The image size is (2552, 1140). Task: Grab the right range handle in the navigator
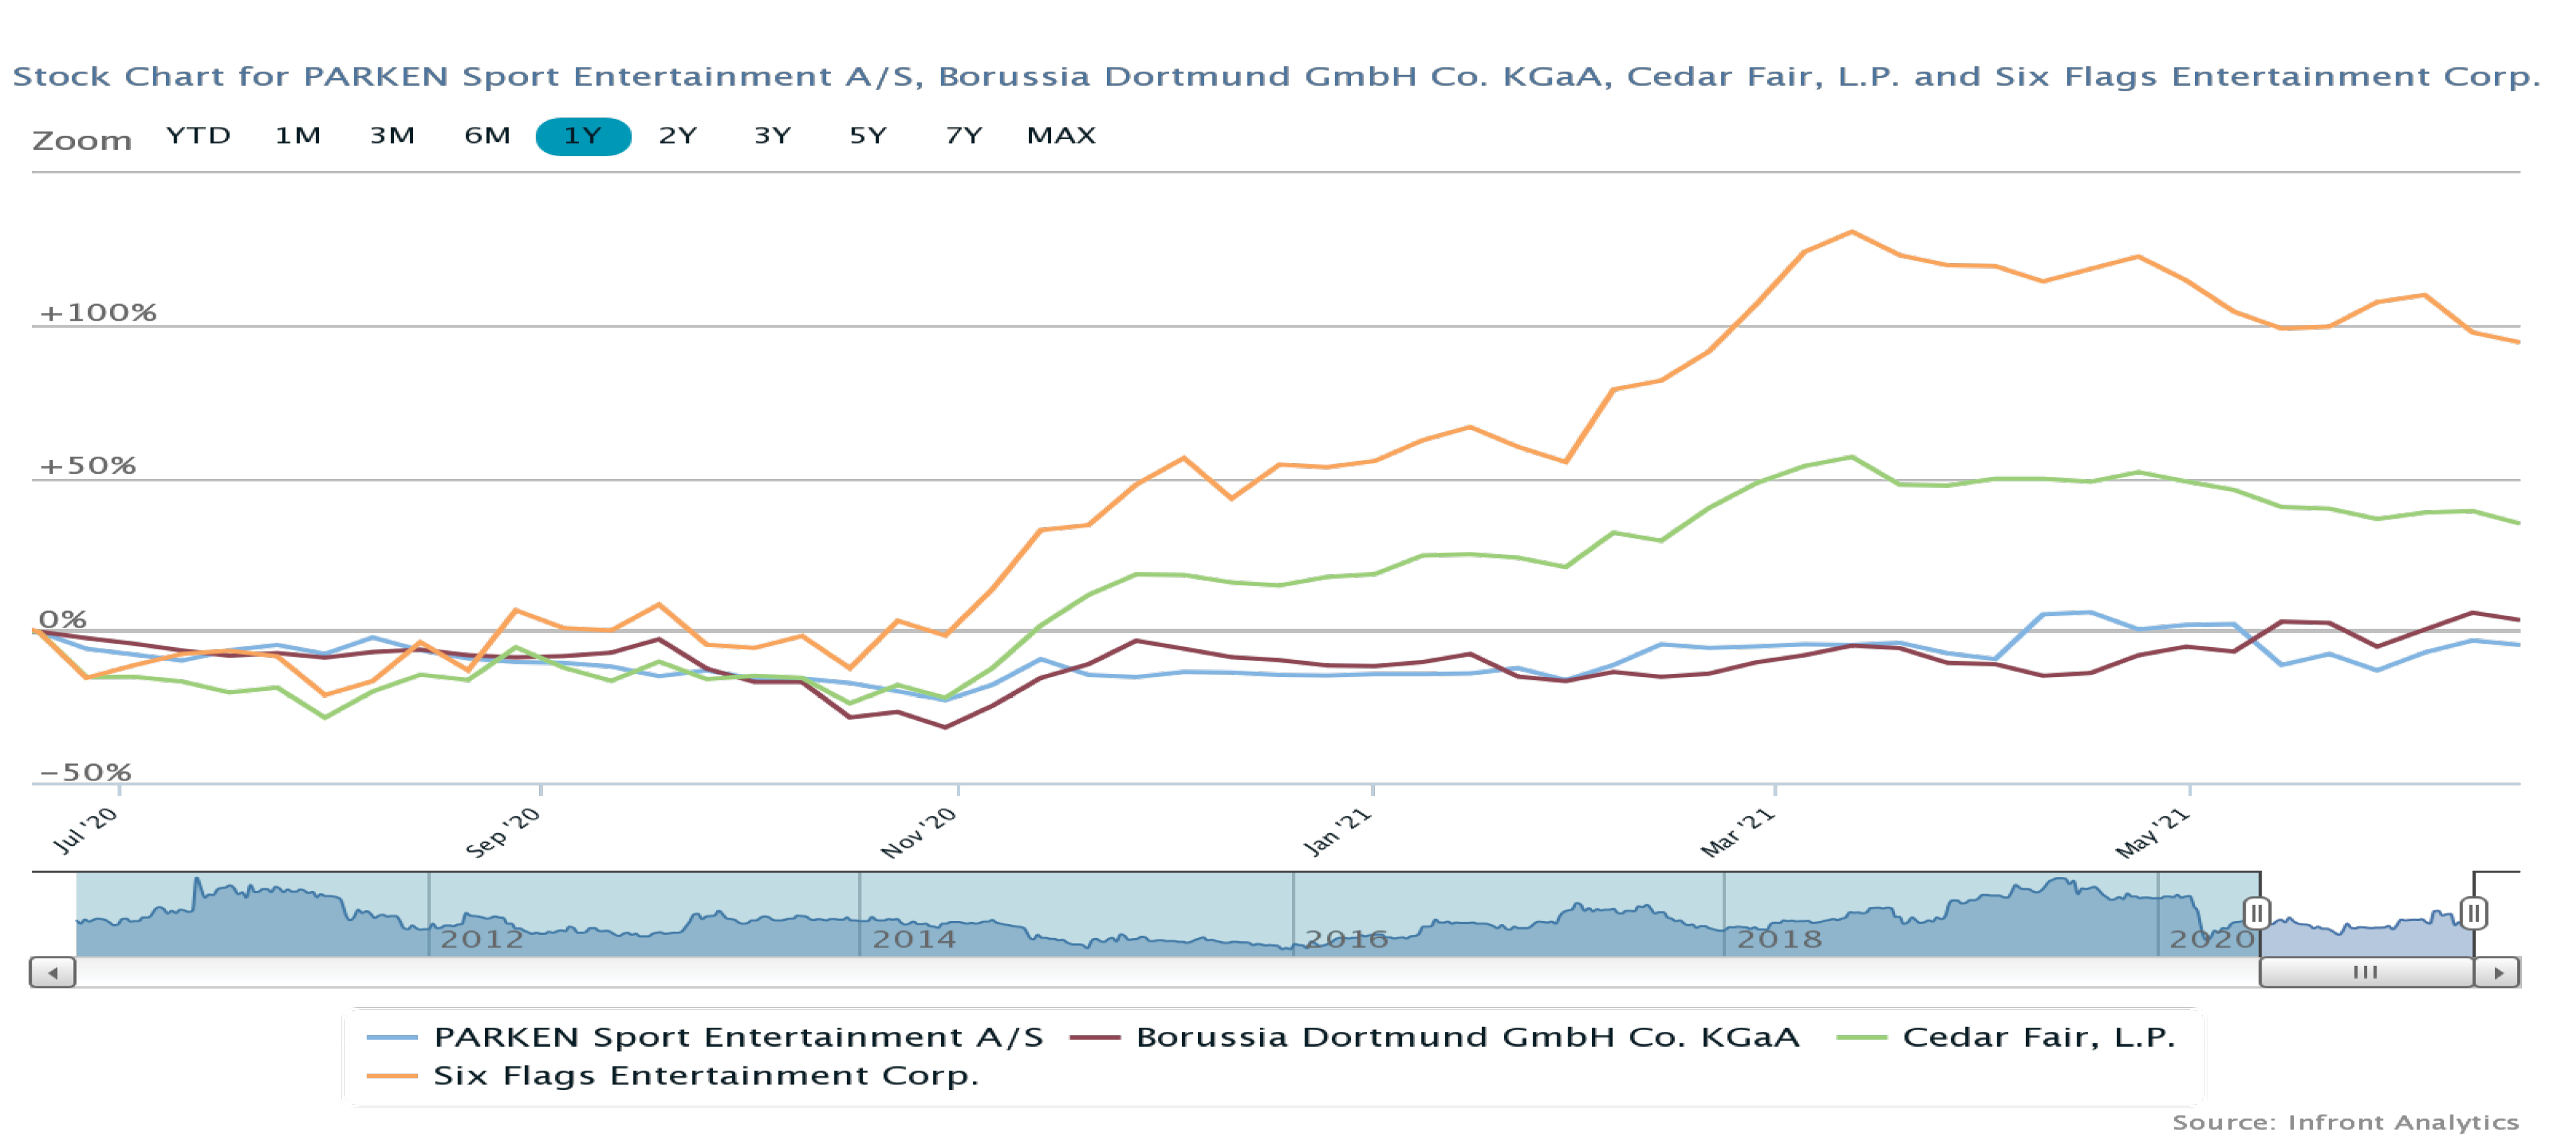(x=2473, y=912)
